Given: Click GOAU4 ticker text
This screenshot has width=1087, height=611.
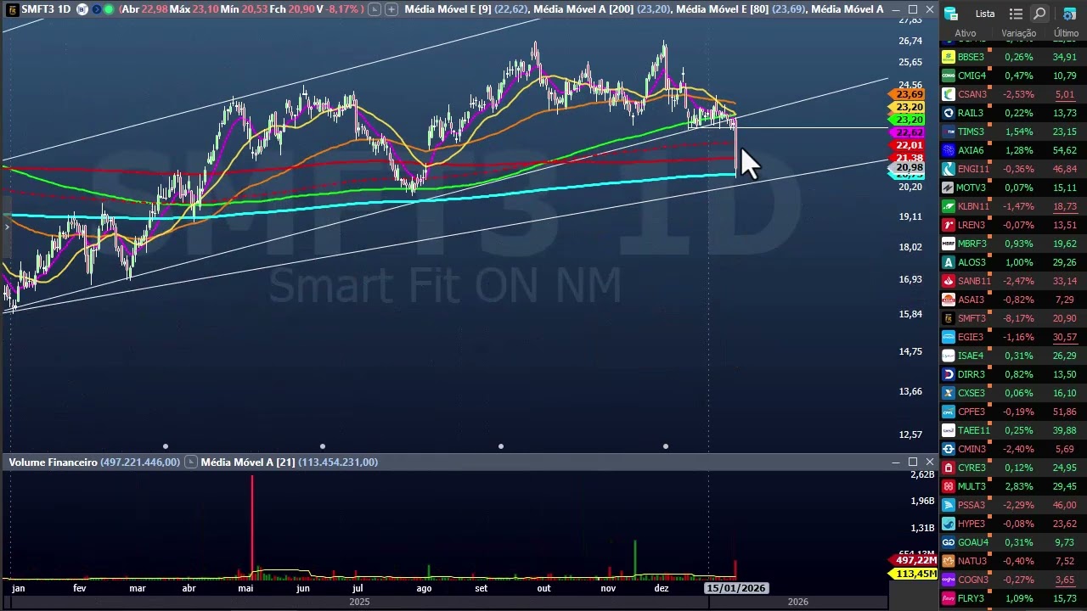Looking at the screenshot, I should [x=973, y=542].
